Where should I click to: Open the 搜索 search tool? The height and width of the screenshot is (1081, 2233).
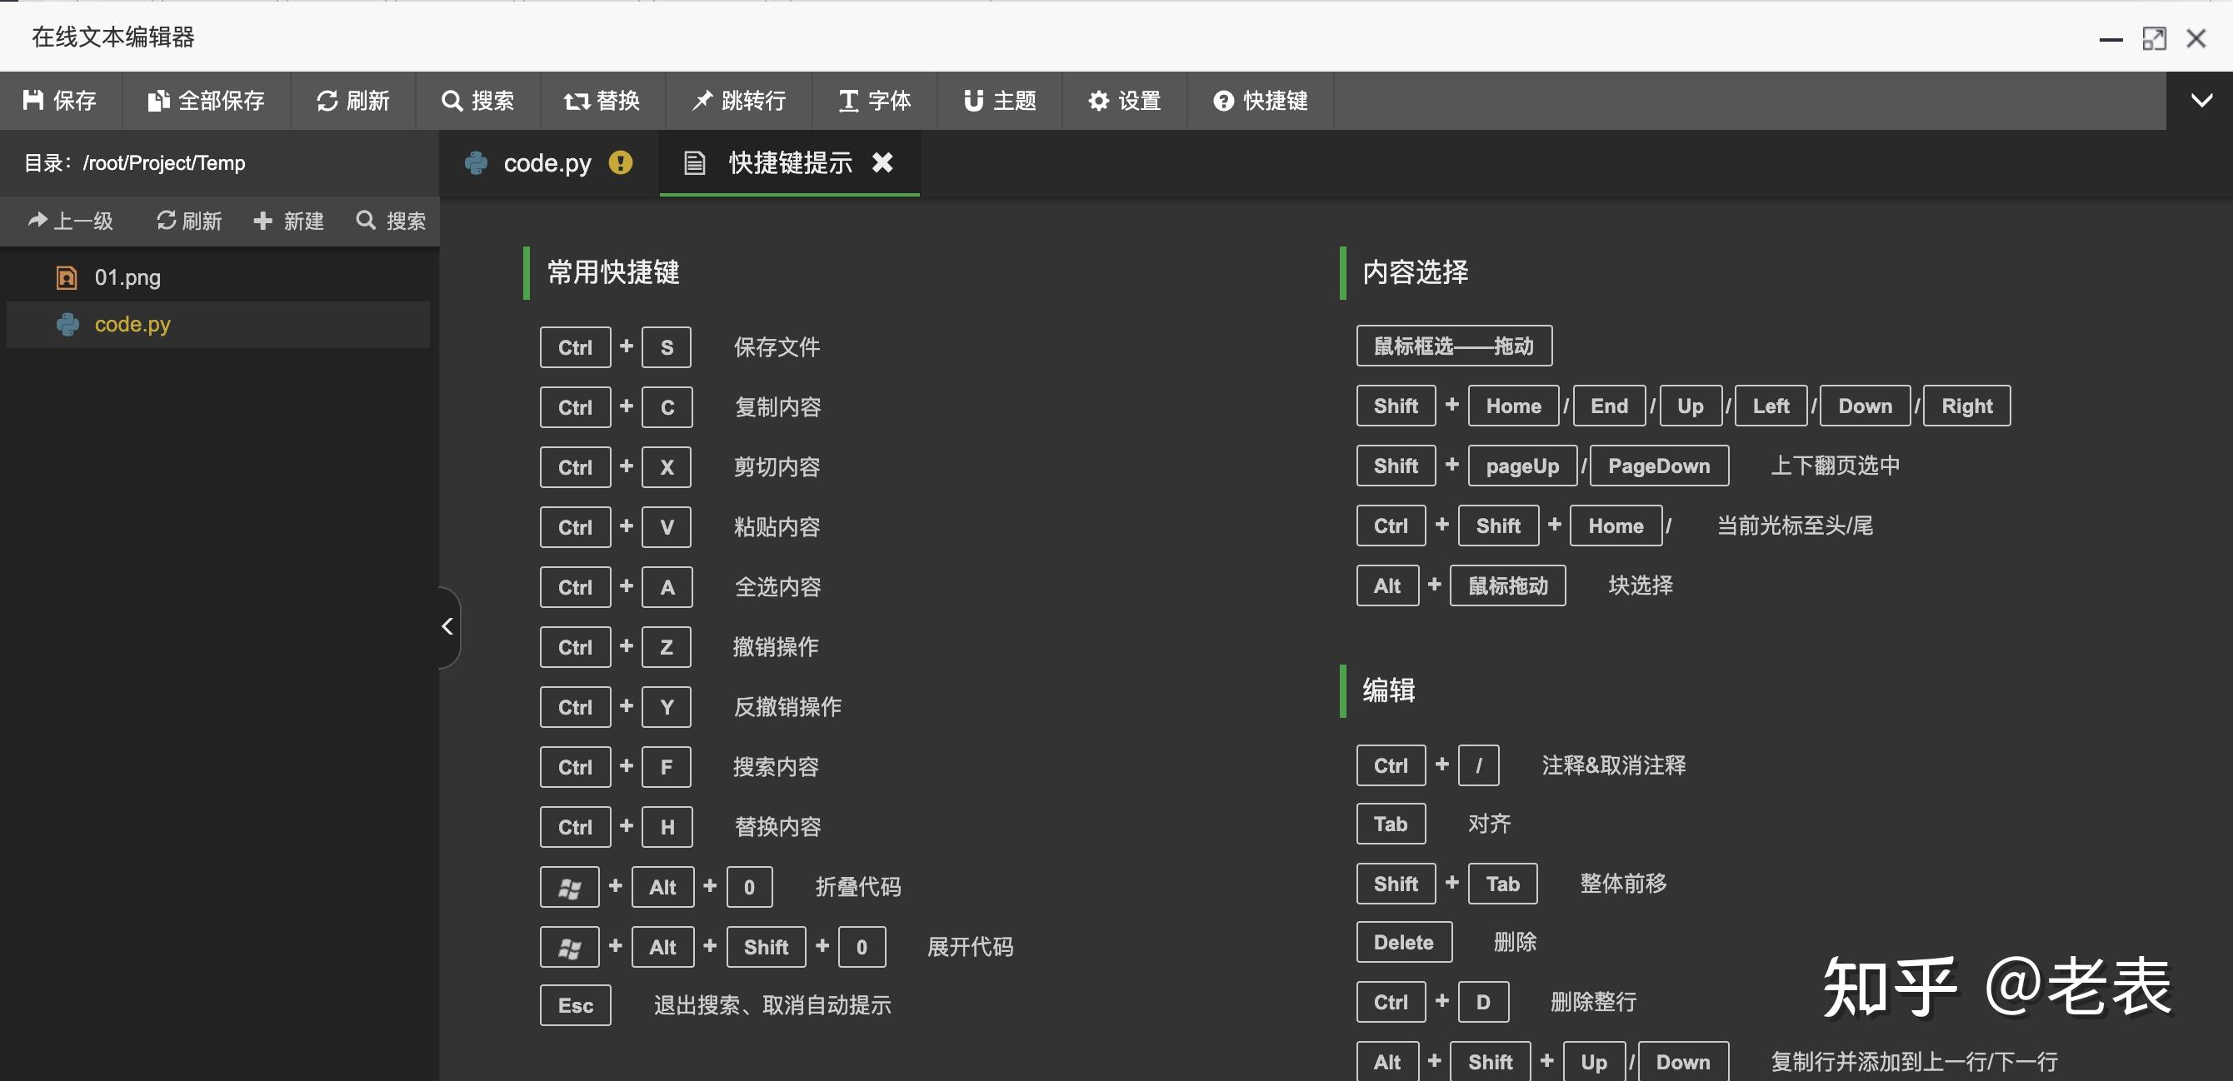(x=452, y=101)
